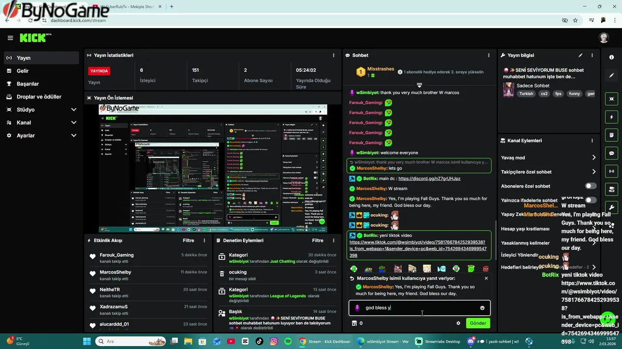The image size is (622, 349).
Task: Open Streamlabs Desktop from the taskbar
Action: 437,341
